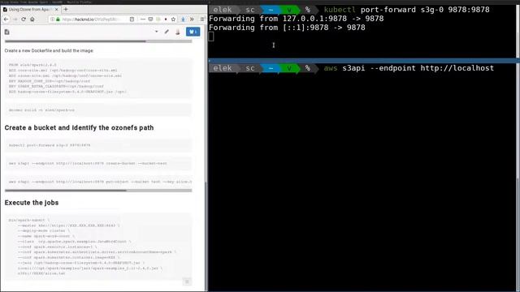
Task: Open page actions three-dot menu
Action: click(143, 19)
